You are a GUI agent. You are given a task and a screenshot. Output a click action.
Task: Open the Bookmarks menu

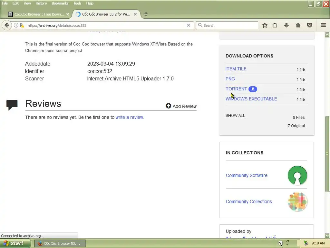coord(60,3)
